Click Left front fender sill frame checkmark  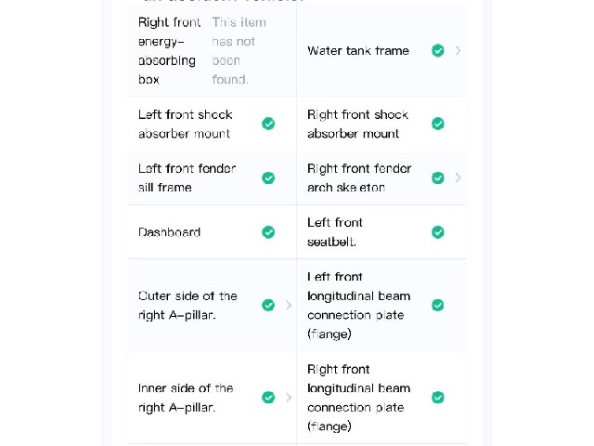point(268,177)
